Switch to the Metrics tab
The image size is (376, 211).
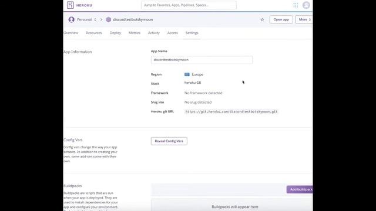click(135, 33)
